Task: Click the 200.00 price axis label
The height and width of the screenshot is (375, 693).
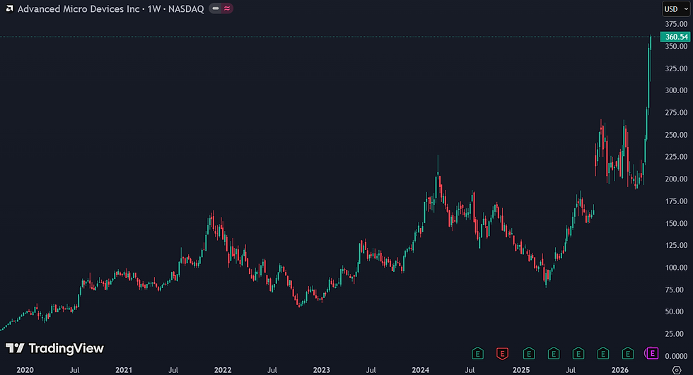Action: click(x=676, y=179)
